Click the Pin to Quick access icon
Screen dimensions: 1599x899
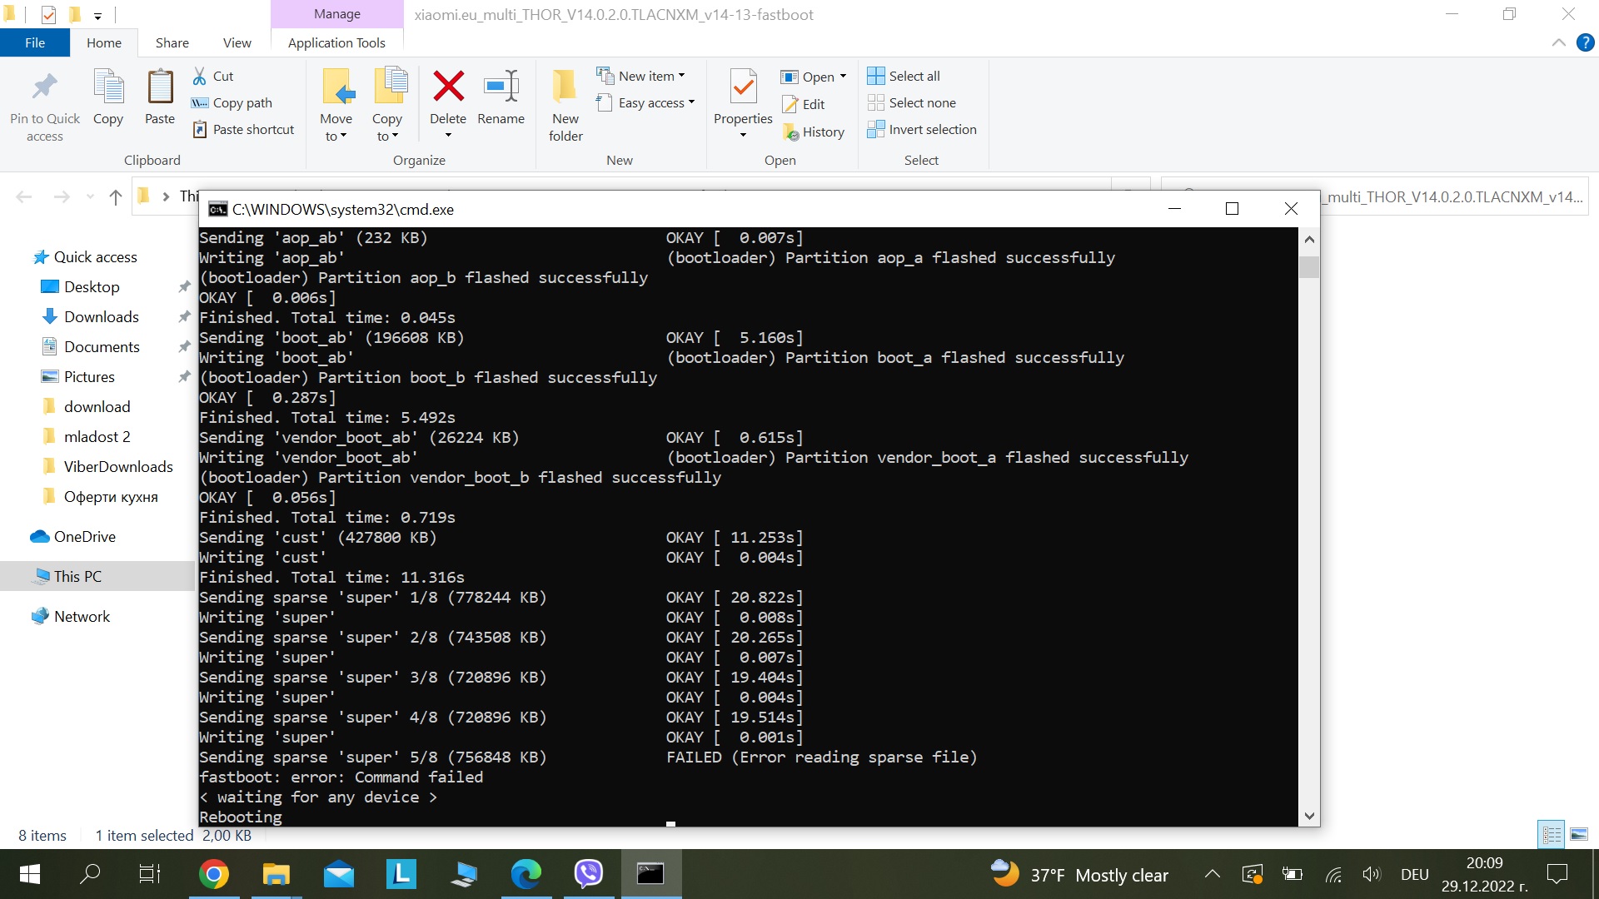pos(44,87)
